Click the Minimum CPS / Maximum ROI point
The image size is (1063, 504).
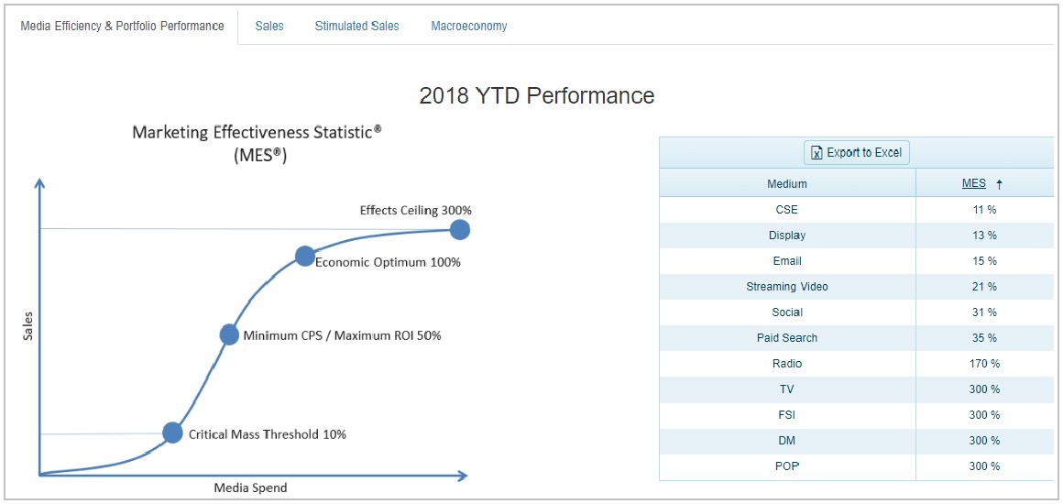coord(230,334)
